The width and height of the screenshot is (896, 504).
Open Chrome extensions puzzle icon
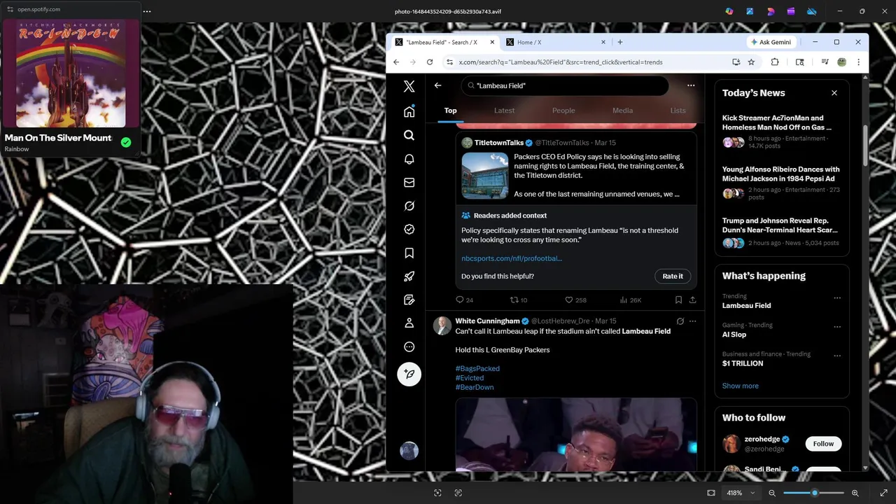click(x=775, y=62)
